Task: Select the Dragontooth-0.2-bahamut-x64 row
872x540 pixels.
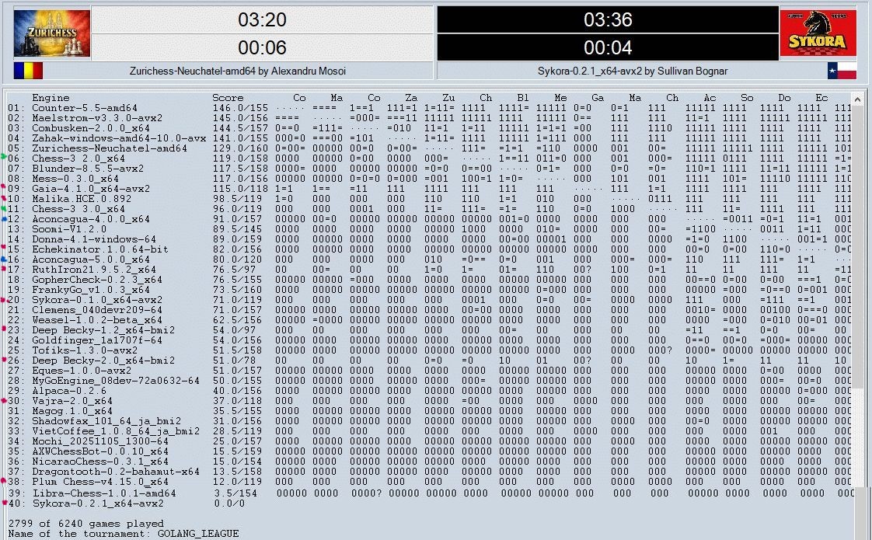Action: (x=429, y=472)
